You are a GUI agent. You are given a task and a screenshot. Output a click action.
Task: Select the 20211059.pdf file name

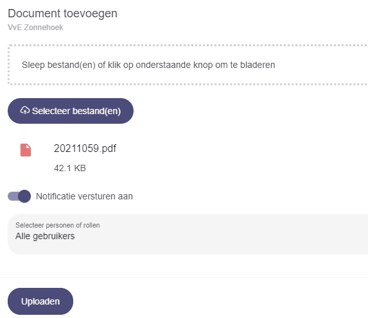pos(85,148)
